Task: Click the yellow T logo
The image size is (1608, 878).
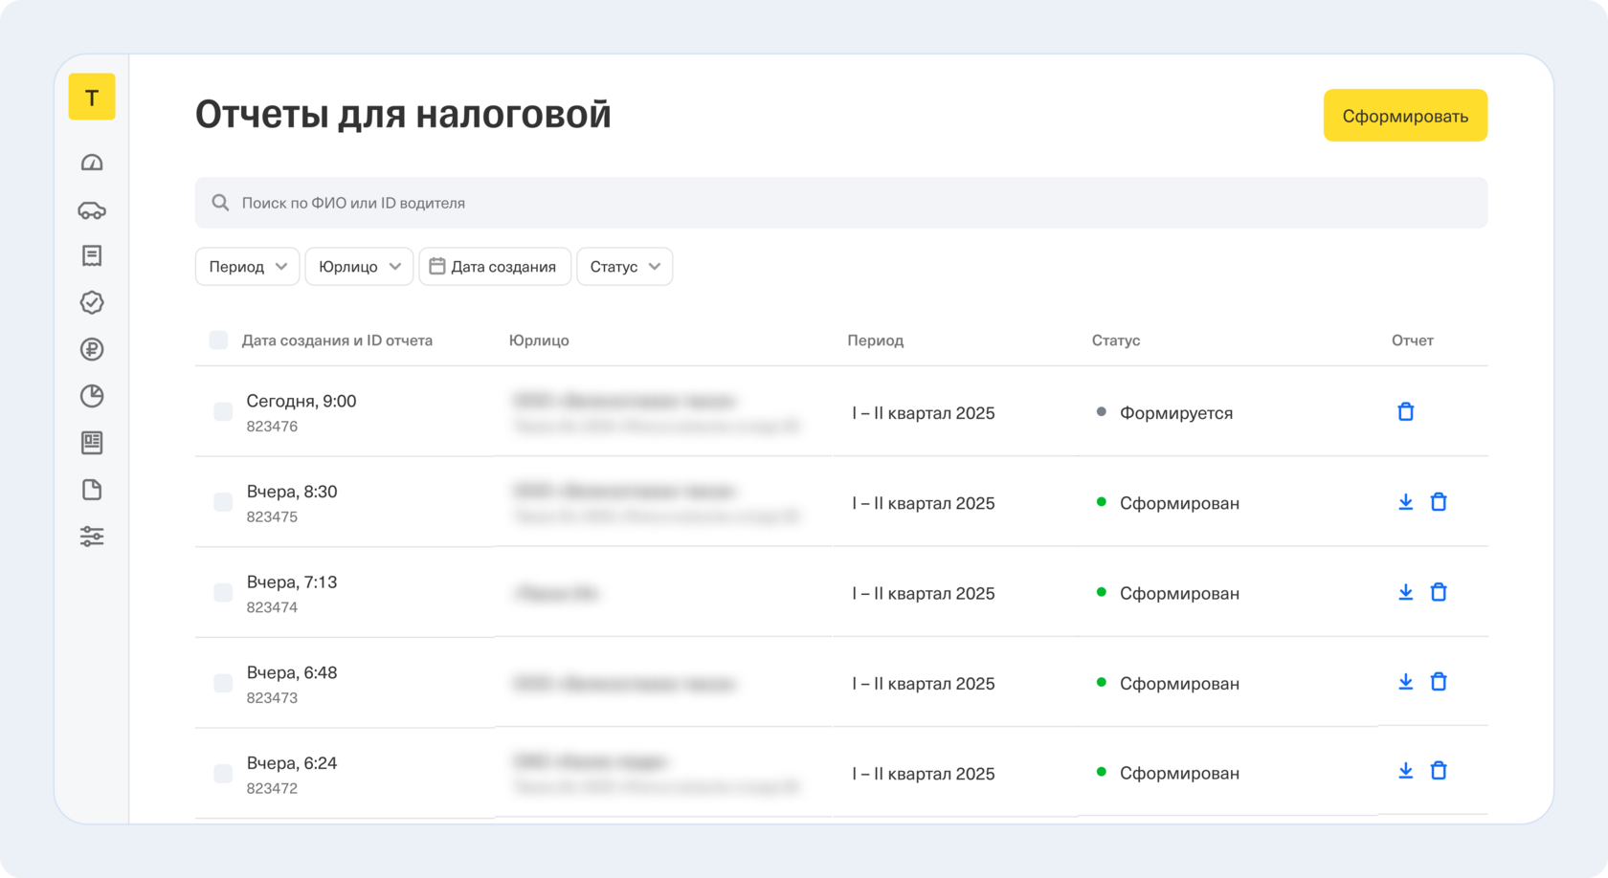Action: pos(92,97)
